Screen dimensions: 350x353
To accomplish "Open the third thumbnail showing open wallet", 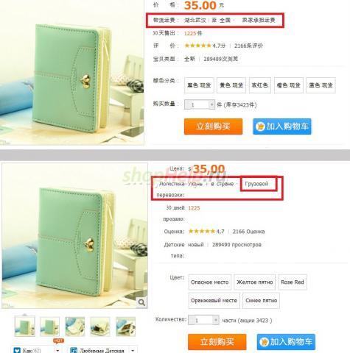I will (x=75, y=327).
